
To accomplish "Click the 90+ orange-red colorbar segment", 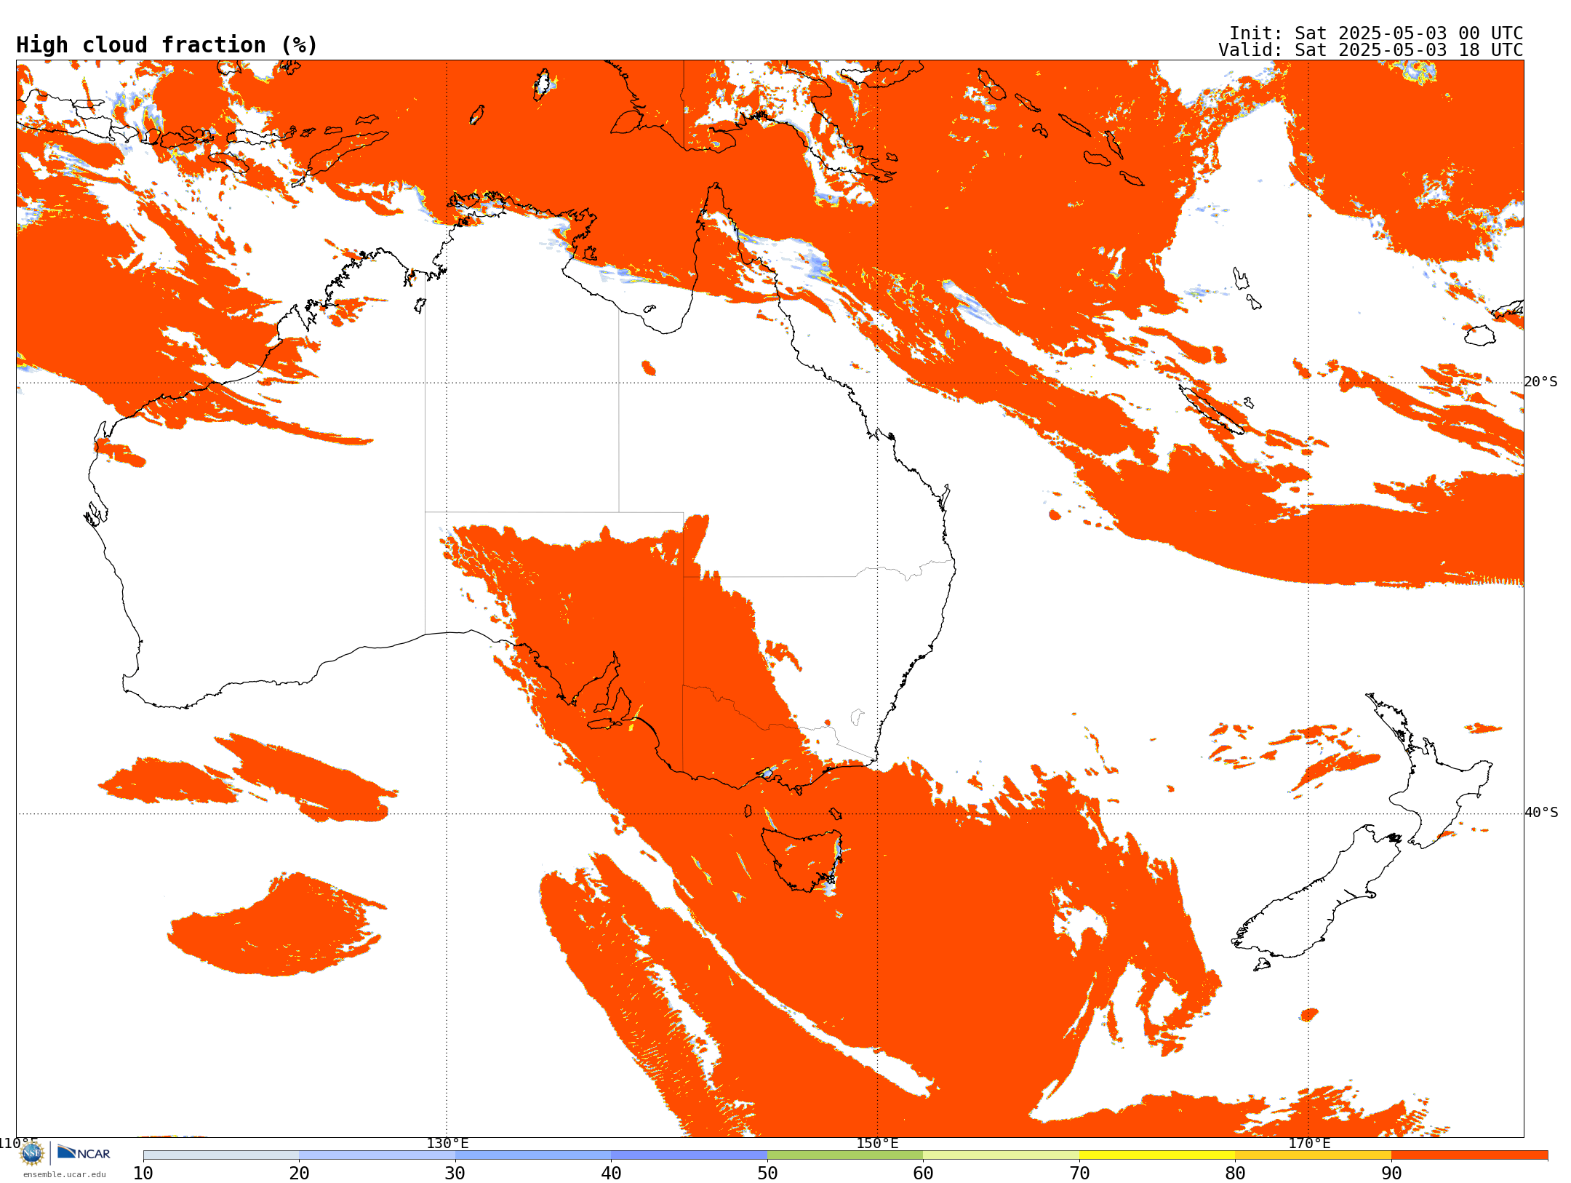I will coord(1469,1155).
